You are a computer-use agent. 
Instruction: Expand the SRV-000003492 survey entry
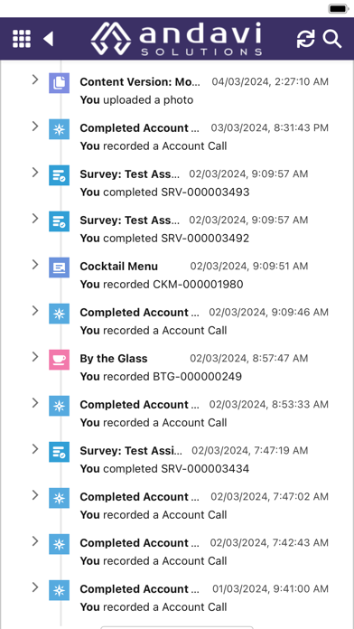[35, 218]
